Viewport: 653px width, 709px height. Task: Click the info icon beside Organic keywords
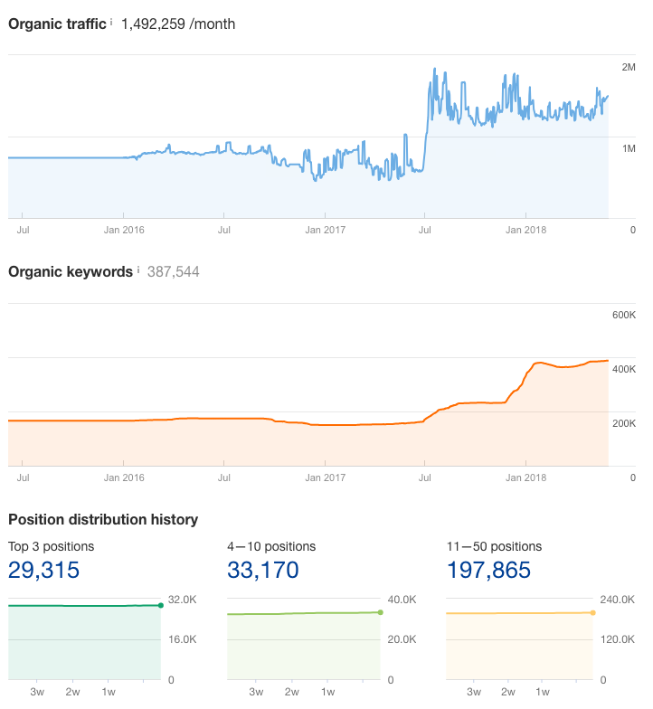pos(137,269)
